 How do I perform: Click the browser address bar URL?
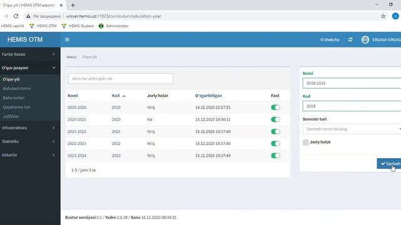click(113, 16)
